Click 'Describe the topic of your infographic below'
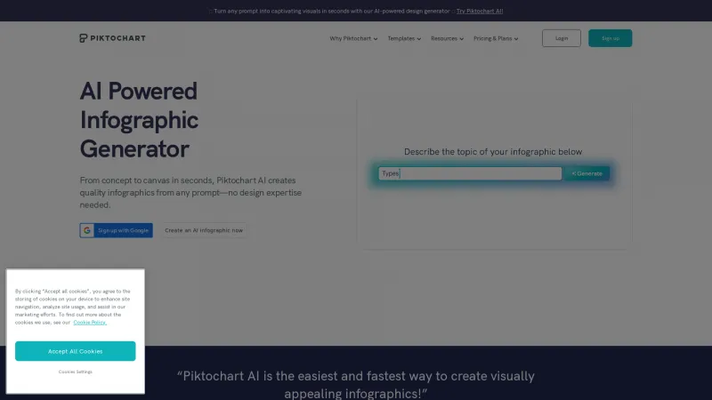 [x=493, y=151]
